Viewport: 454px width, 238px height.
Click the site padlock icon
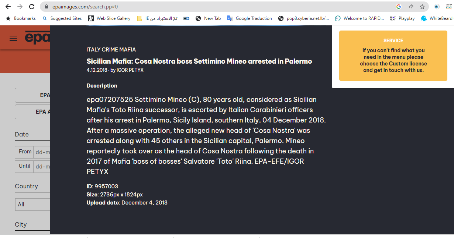point(47,7)
